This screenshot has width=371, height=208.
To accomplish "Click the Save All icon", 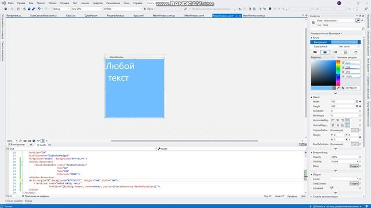I will (x=33, y=9).
